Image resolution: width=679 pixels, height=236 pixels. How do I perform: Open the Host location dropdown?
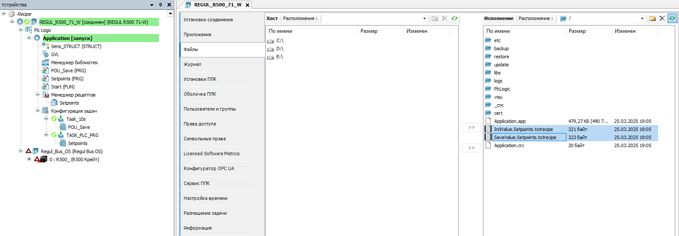tap(424, 18)
